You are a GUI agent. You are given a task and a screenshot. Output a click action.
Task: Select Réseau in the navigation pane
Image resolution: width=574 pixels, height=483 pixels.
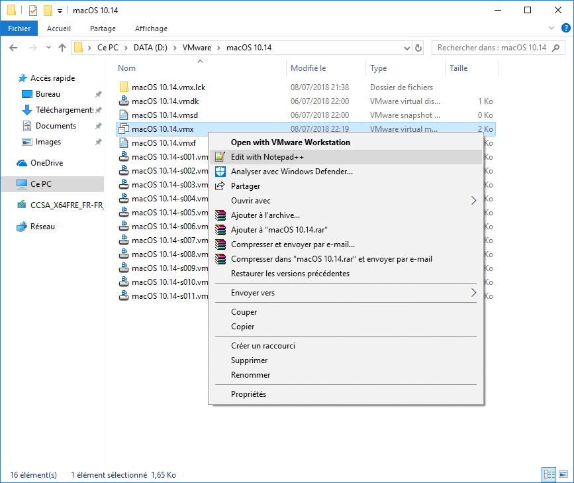pos(42,227)
